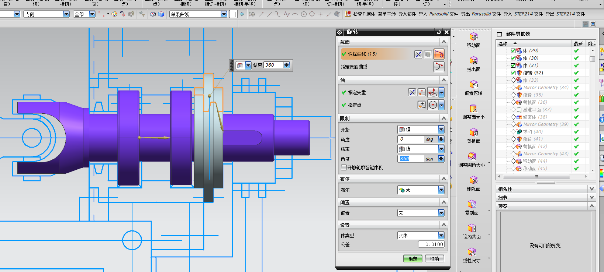604x272 pixels.
Task: Click the 确定 (OK) button
Action: pos(413,259)
